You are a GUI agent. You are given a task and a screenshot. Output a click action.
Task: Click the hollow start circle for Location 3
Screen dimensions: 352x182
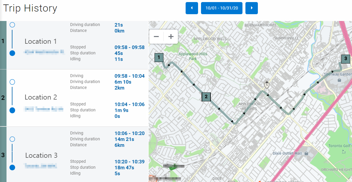[12, 139]
